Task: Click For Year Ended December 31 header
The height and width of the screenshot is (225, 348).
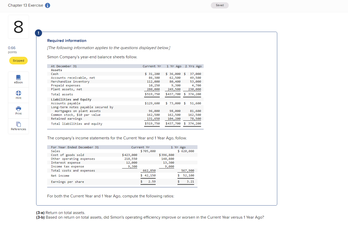Action: [75, 147]
